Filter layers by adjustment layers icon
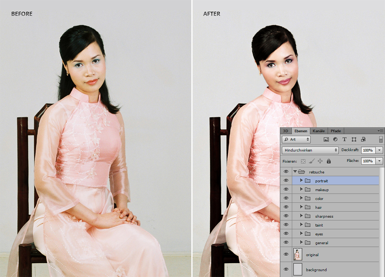Image resolution: width=385 pixels, height=277 pixels. [x=335, y=139]
